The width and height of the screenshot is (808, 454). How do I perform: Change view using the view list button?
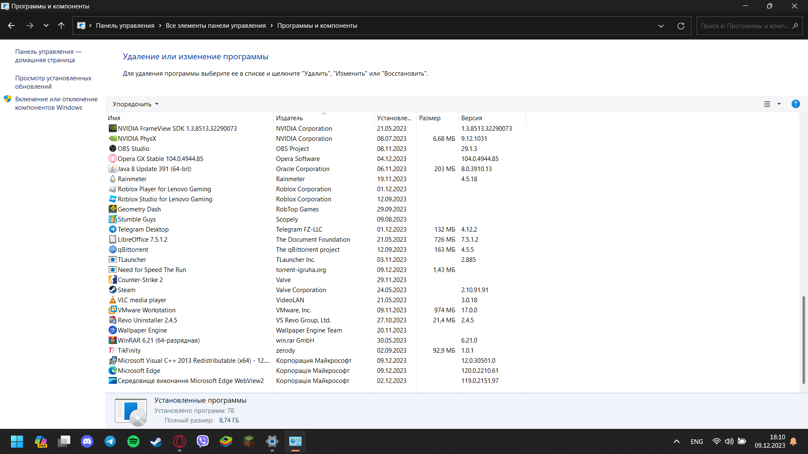767,104
